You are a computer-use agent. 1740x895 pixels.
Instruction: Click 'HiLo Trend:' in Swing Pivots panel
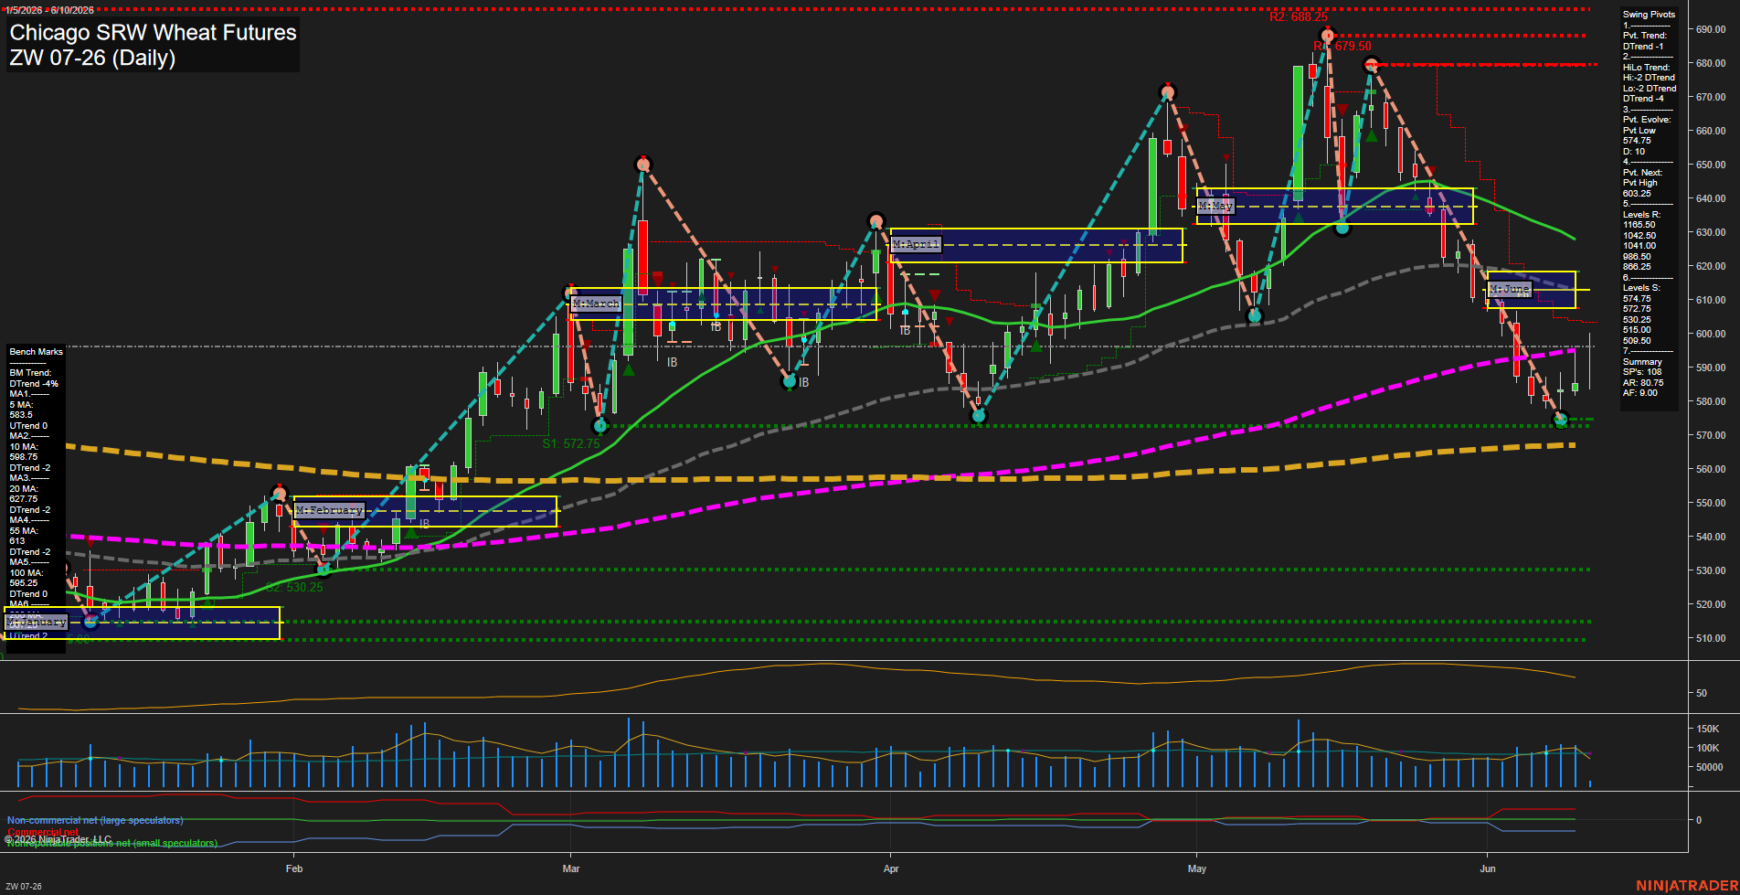[x=1647, y=68]
